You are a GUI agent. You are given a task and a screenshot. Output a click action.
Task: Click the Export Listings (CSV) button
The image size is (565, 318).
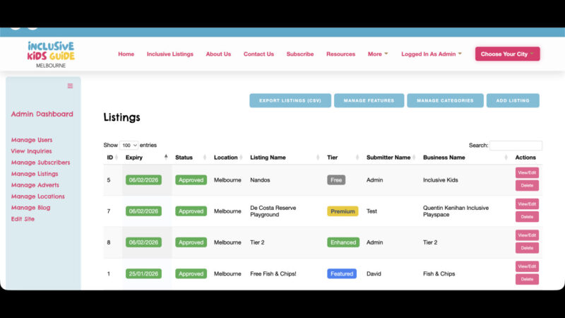[290, 100]
